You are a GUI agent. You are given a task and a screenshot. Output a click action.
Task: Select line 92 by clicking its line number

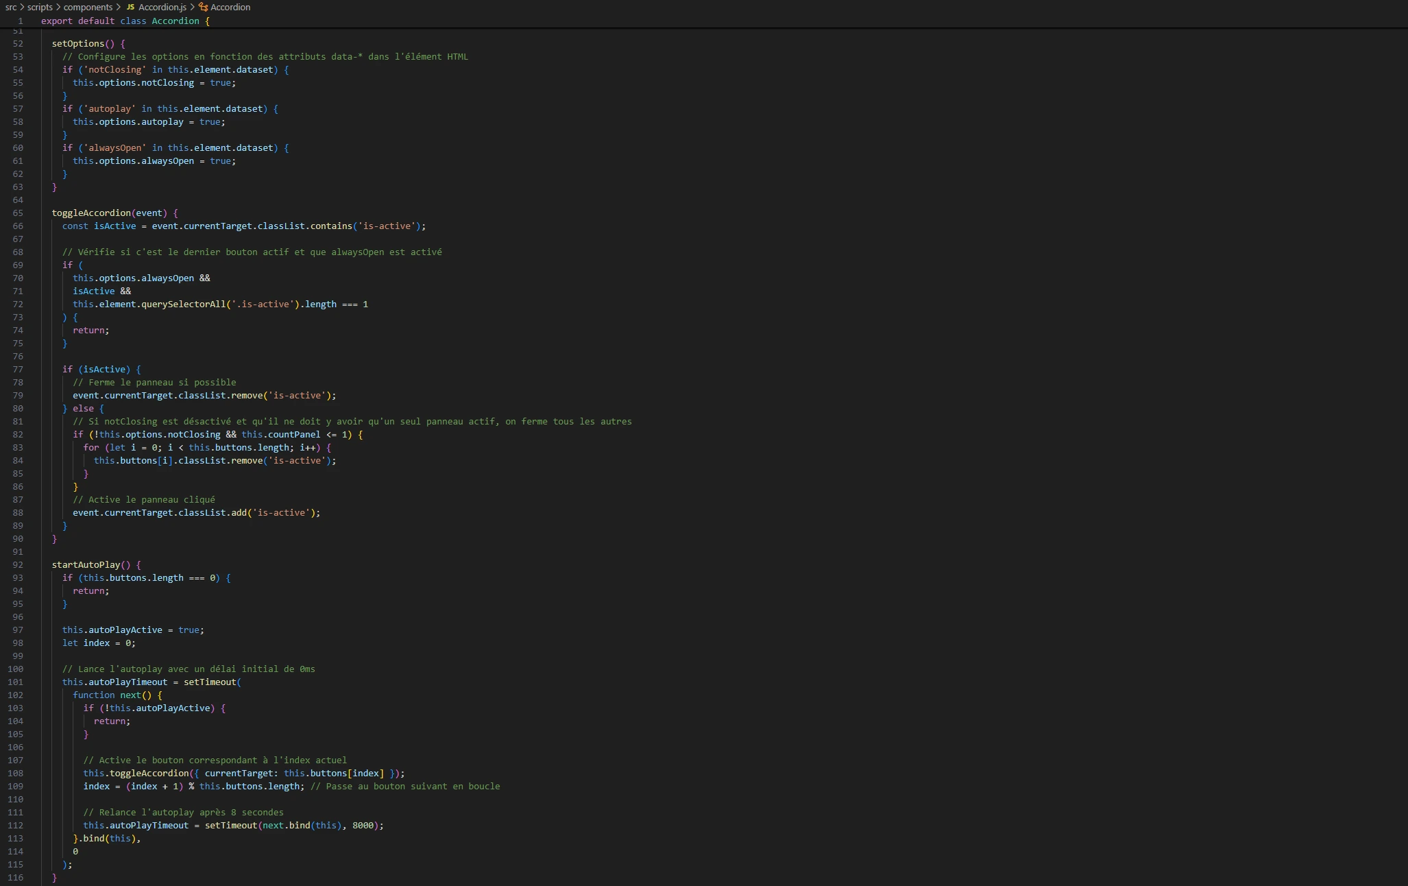pos(17,564)
